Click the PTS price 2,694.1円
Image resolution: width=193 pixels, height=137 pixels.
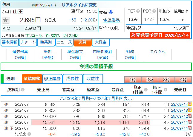[33, 29]
